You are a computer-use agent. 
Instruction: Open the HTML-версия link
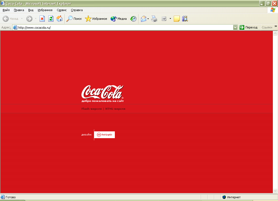click(x=115, y=109)
